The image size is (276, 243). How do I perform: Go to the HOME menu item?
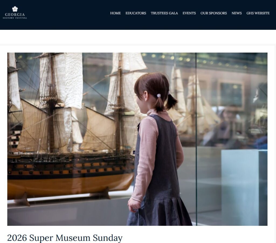(115, 13)
